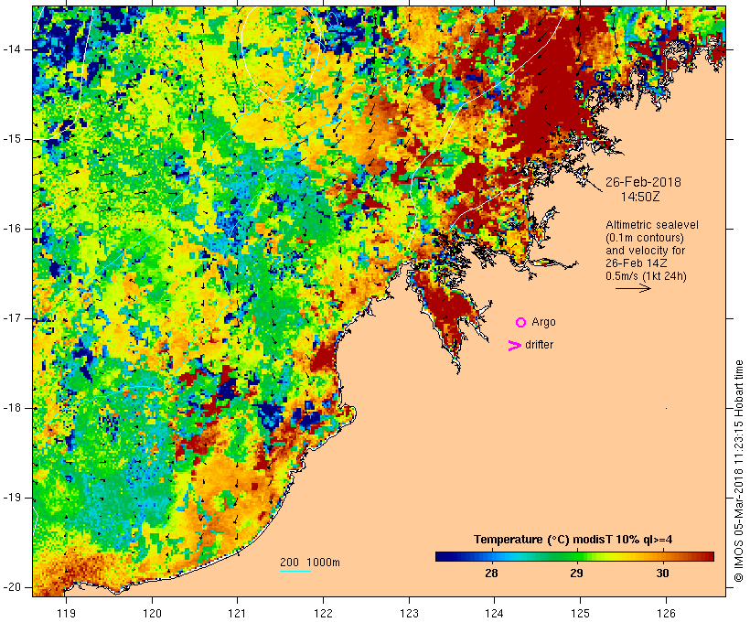The image size is (750, 622).
Task: Click the "and velocity for" caption line
Action: tap(645, 251)
